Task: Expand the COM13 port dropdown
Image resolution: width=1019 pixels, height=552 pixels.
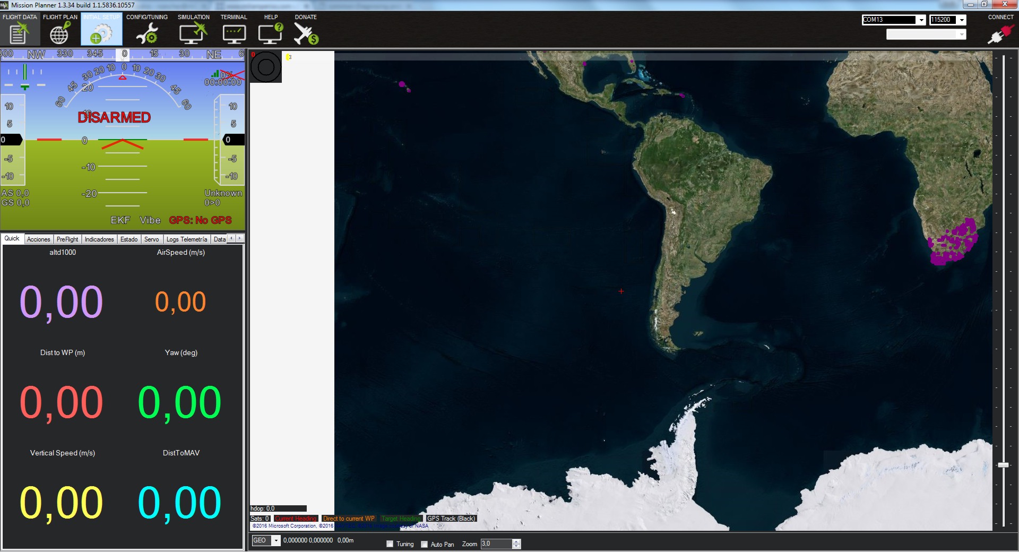Action: 921,20
